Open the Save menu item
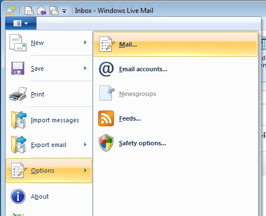 point(49,68)
